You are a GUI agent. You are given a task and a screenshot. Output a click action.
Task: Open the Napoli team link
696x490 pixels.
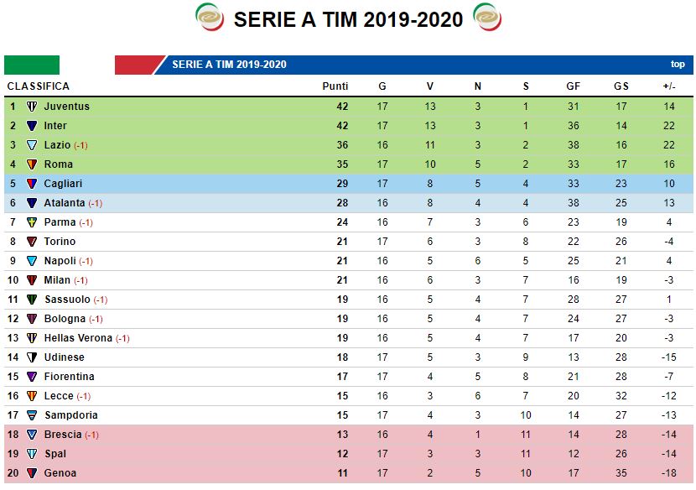60,261
